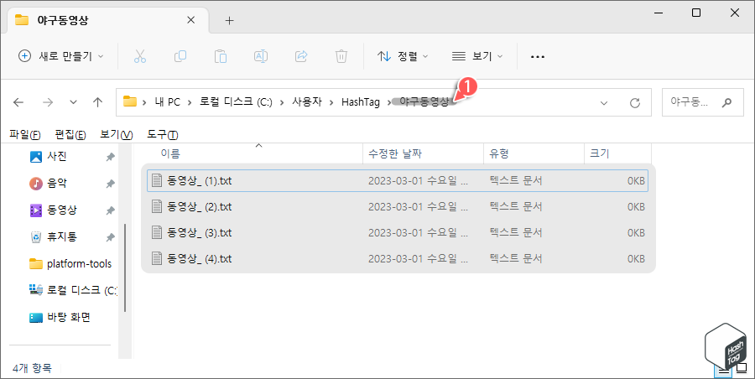
Task: Expand address bar history dropdown
Action: click(x=604, y=102)
